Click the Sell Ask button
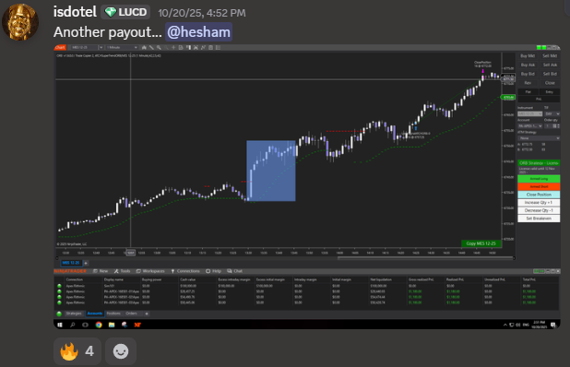The height and width of the screenshot is (367, 570). pyautogui.click(x=550, y=65)
